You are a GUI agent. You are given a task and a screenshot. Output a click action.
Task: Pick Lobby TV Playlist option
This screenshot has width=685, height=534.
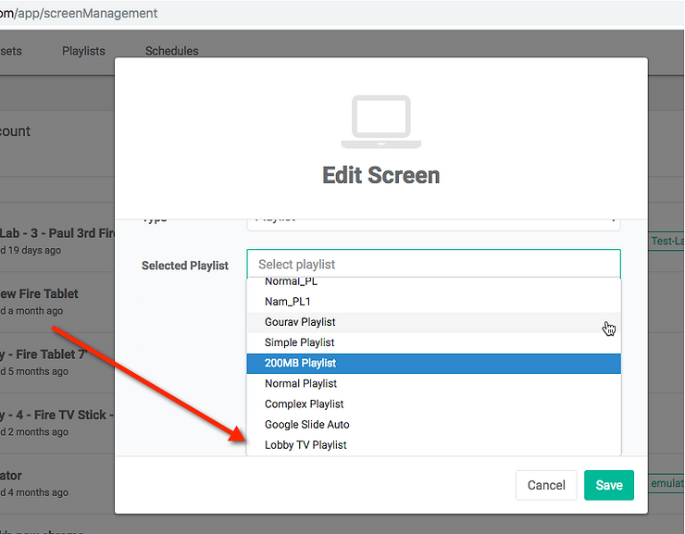(433, 445)
